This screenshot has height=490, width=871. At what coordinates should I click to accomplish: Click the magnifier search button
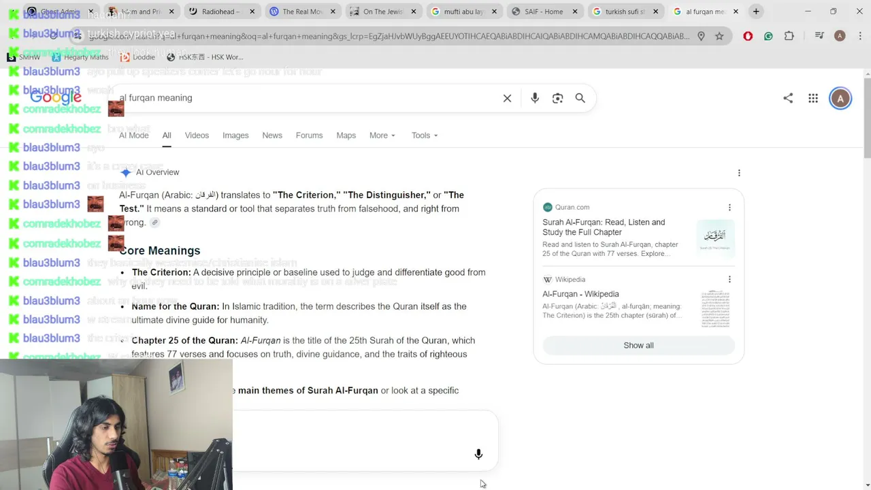tap(580, 98)
